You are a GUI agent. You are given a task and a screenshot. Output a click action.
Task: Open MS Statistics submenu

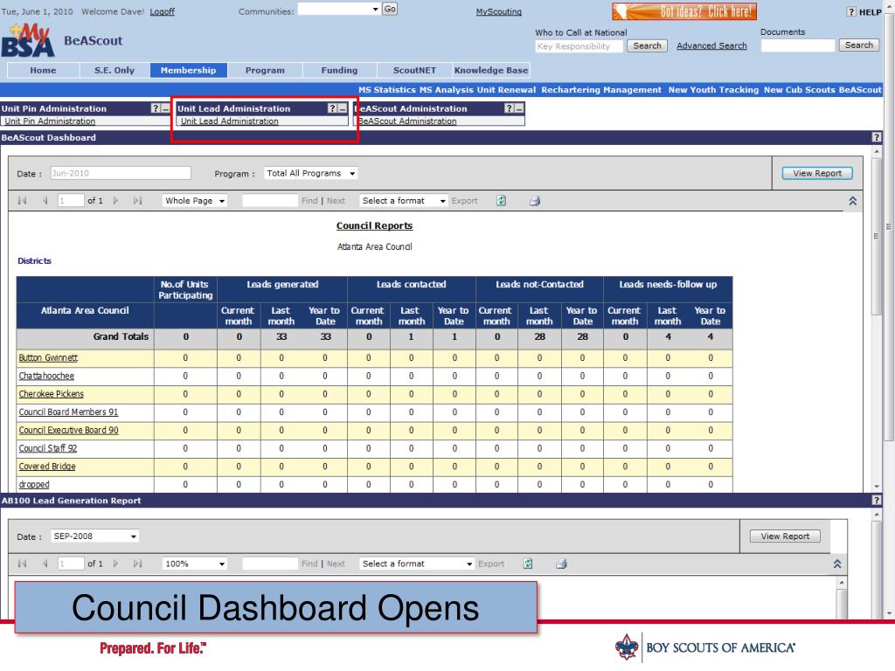387,90
